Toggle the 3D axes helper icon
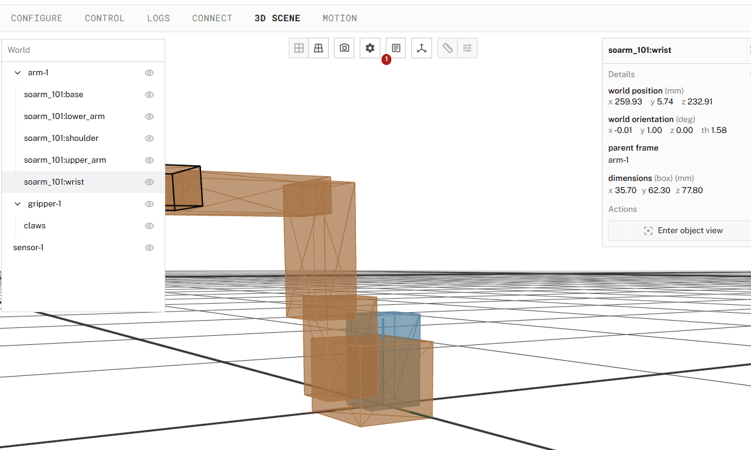 coord(422,48)
